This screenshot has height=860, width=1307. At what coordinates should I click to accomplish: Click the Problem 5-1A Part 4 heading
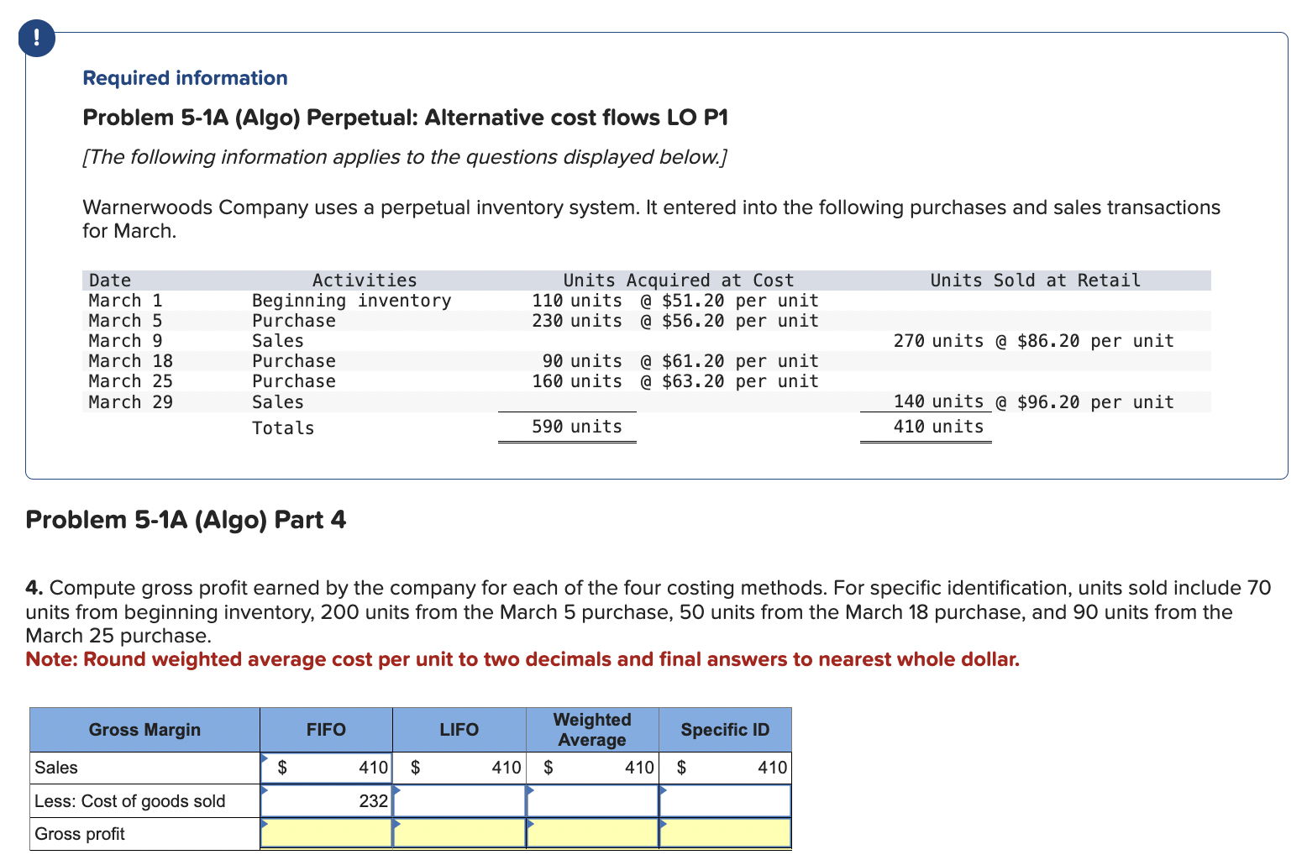[x=186, y=519]
